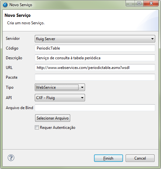Maximize the Novo Serviço dialog
The width and height of the screenshot is (161, 169).
click(139, 3)
